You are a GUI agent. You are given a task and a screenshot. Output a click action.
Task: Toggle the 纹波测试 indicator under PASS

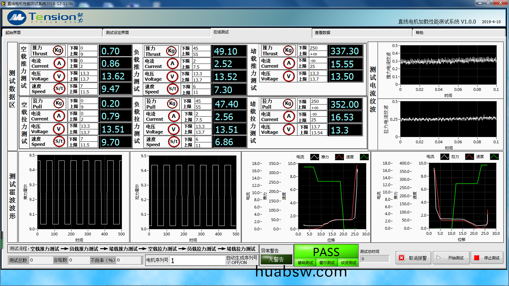348,263
